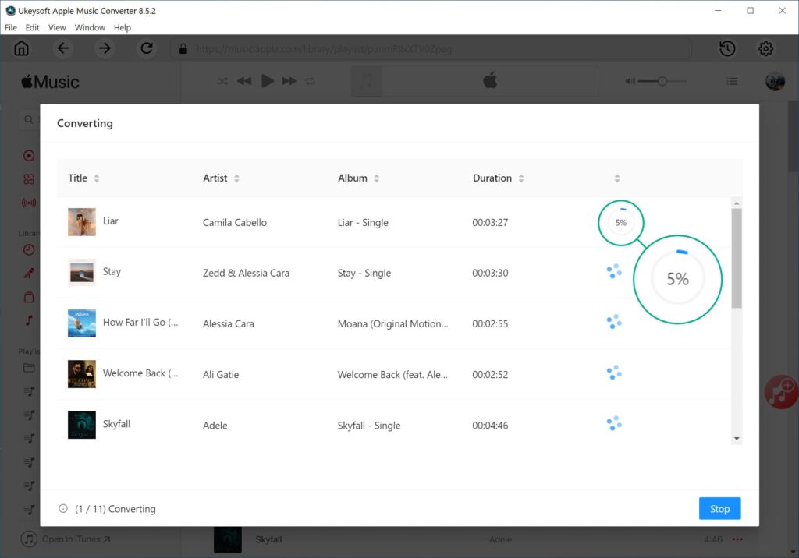Click Open in iTunes link
This screenshot has height=558, width=799.
point(66,539)
